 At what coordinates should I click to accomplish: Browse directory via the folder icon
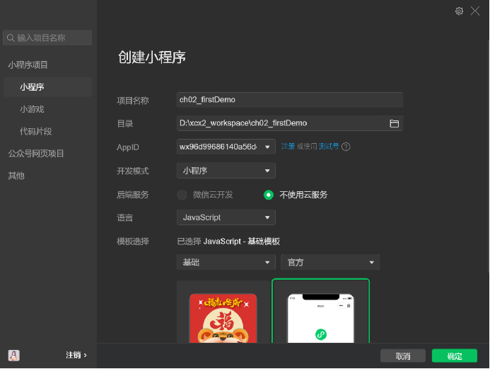[x=394, y=124]
